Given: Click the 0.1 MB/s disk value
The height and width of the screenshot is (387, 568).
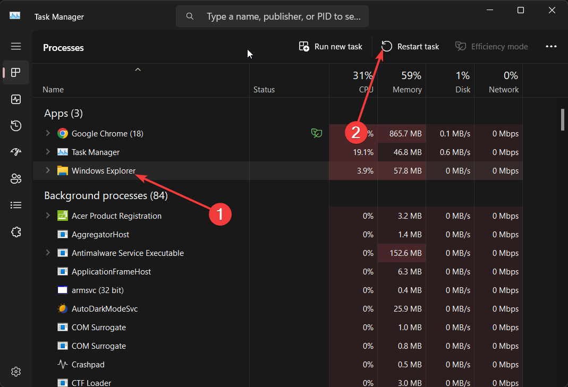Looking at the screenshot, I should point(455,134).
